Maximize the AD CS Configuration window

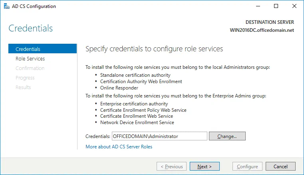(276, 6)
